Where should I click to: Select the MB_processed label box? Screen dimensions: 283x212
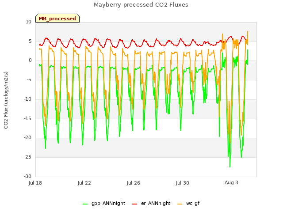pyautogui.click(x=57, y=18)
